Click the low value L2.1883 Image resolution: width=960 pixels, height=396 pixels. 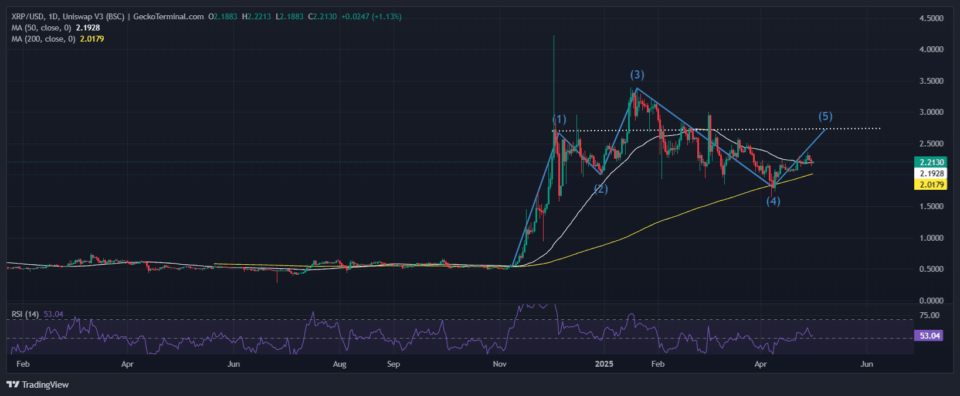point(290,16)
